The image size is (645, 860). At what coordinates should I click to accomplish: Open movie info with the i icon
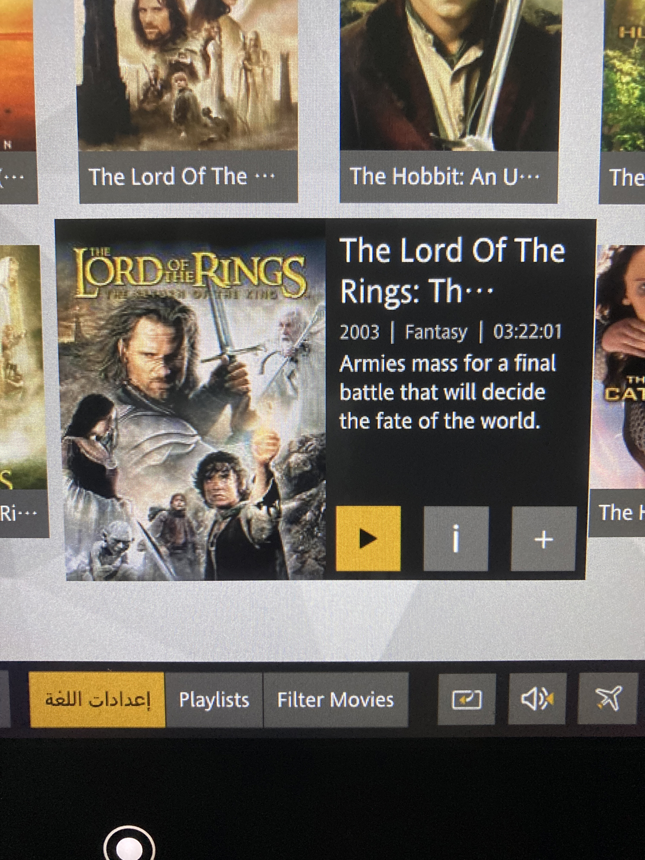[x=456, y=538]
